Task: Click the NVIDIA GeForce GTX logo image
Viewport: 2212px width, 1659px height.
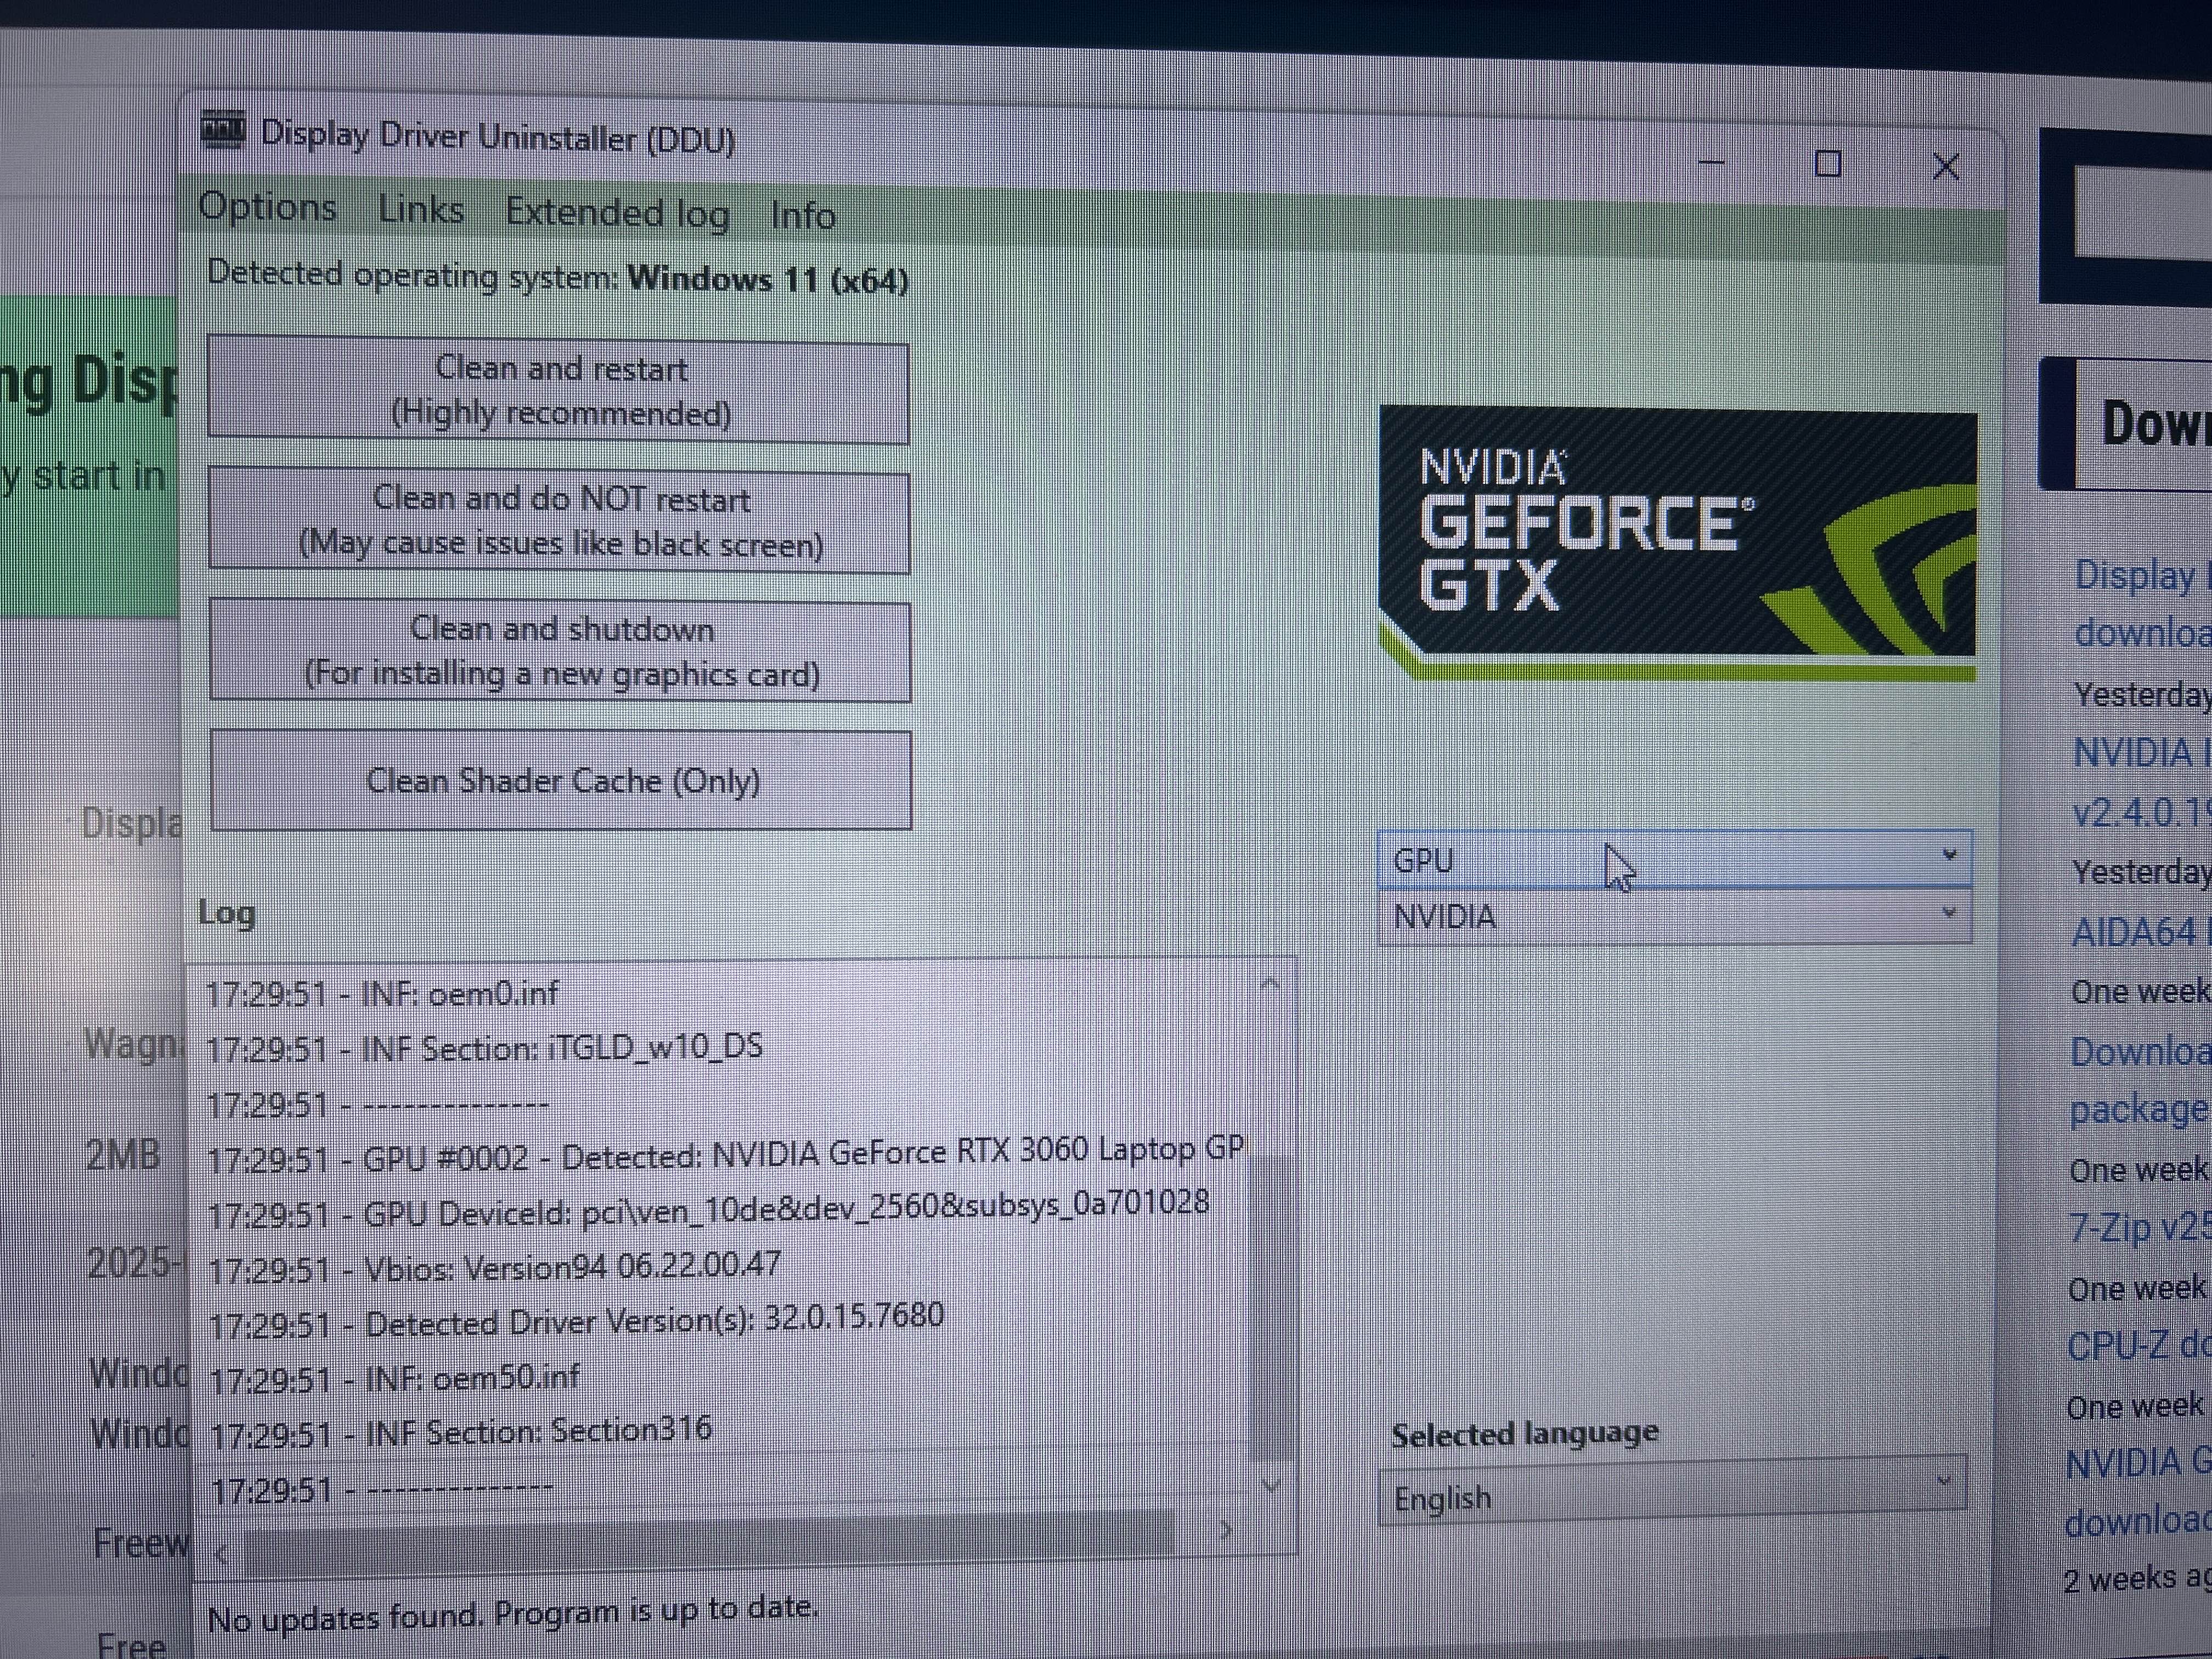Action: point(1677,543)
